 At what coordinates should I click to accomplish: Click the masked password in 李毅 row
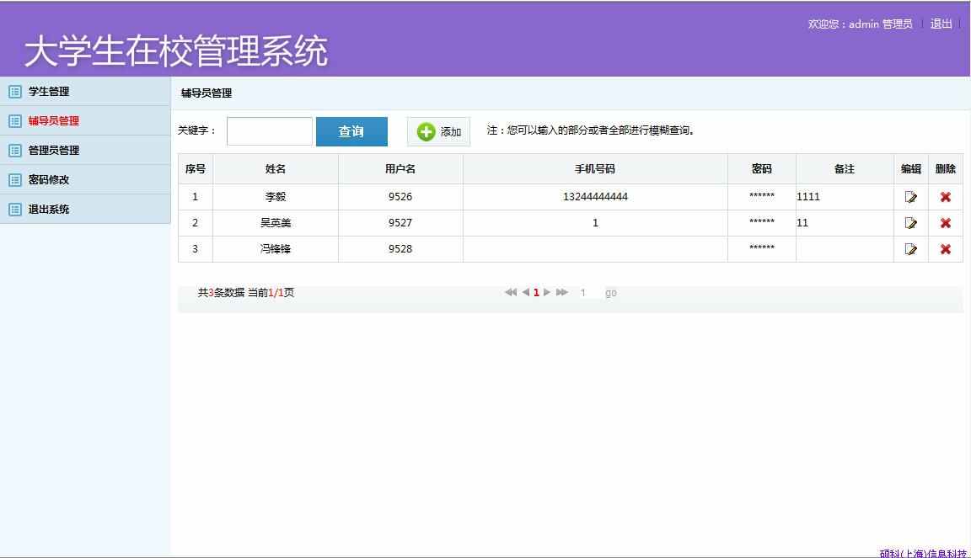coord(762,195)
